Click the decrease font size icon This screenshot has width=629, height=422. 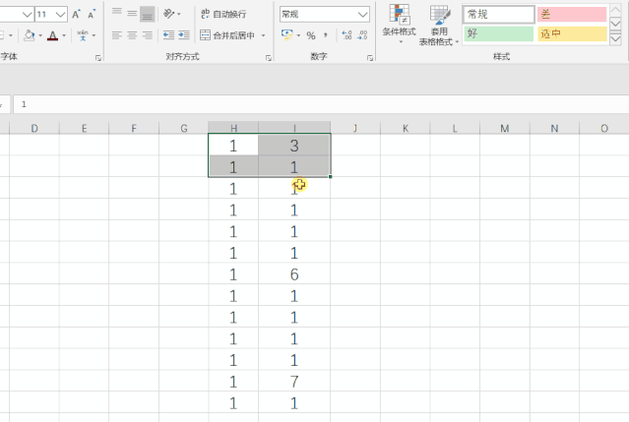[x=91, y=14]
